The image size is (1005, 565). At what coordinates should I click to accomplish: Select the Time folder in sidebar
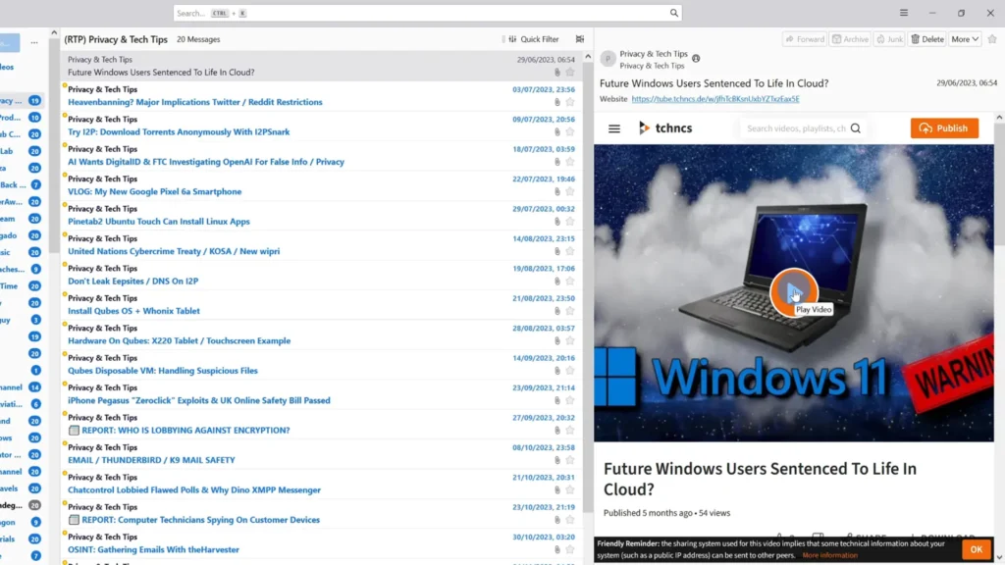coord(22,286)
